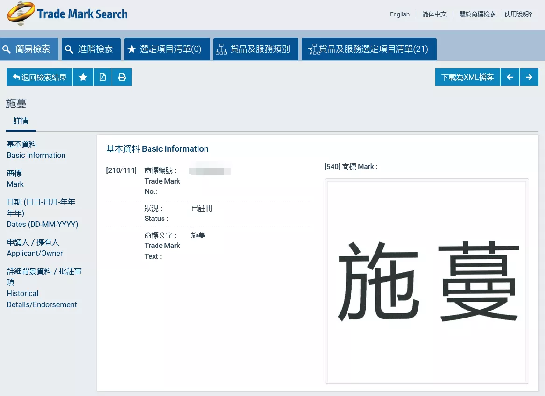This screenshot has height=396, width=545.
Task: Print the record with printer icon
Action: pos(121,77)
